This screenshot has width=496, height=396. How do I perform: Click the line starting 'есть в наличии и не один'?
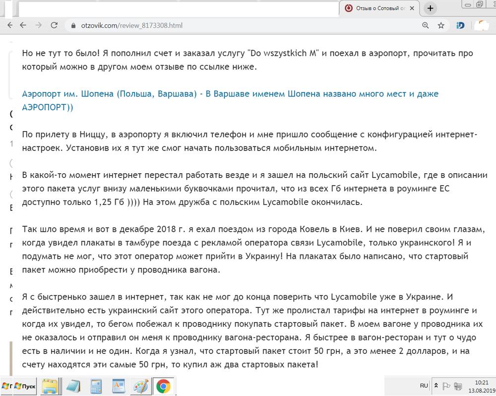coord(246,351)
